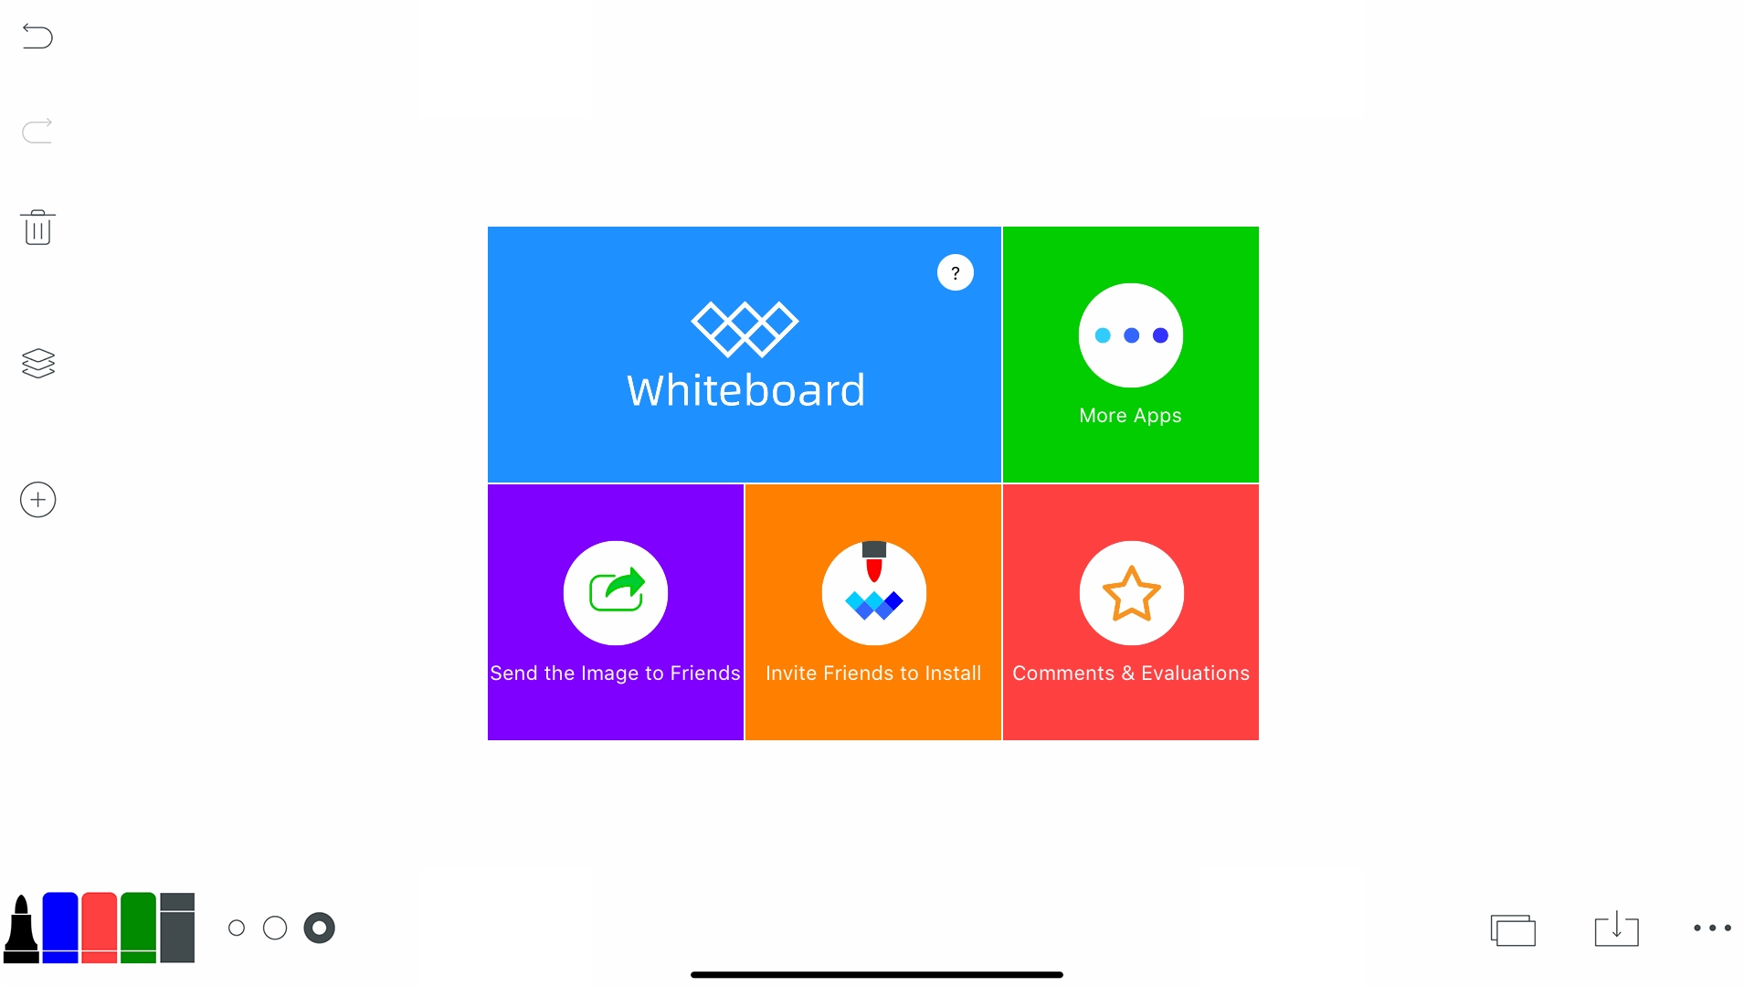
Task: Select the Send the Image to Friends
Action: click(x=616, y=612)
